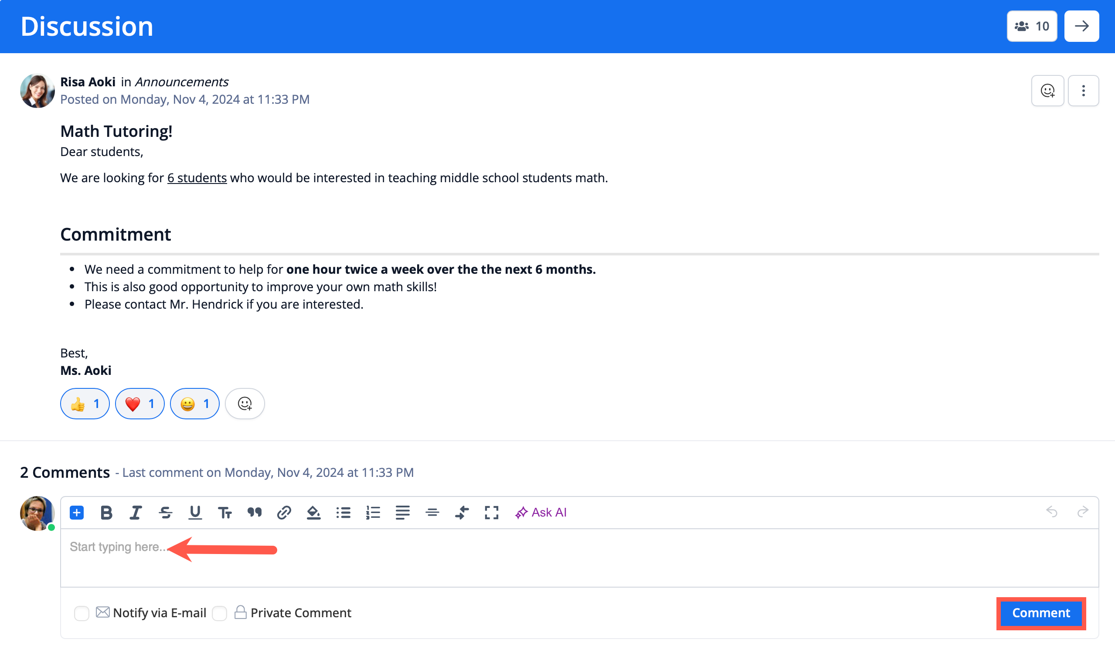
Task: Enable the Notify via E-mail checkbox
Action: 82,613
